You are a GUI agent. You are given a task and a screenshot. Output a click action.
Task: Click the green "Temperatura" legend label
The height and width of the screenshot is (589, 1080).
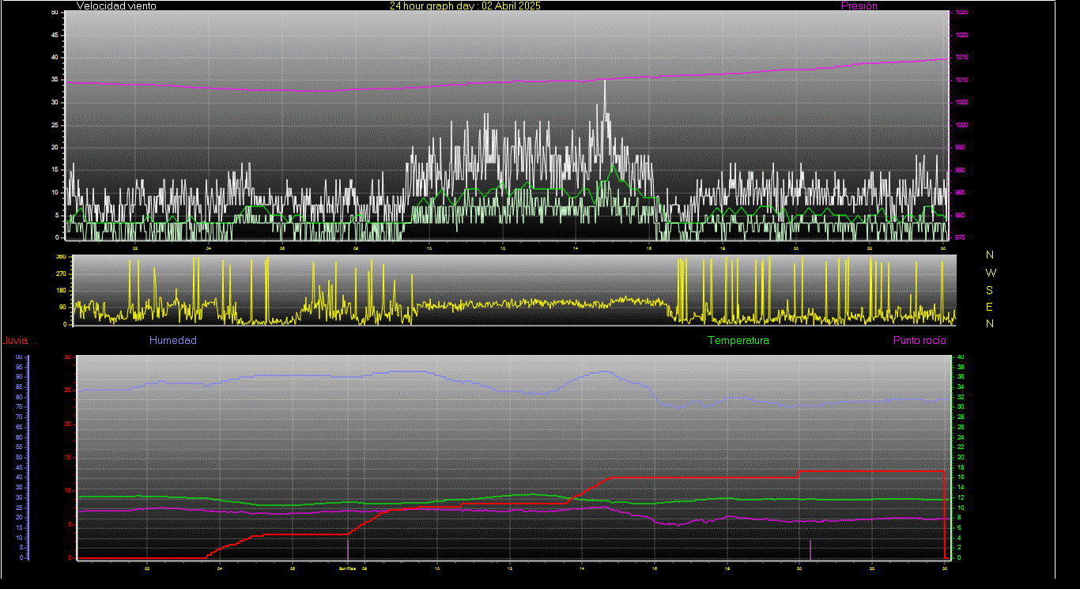coord(738,340)
